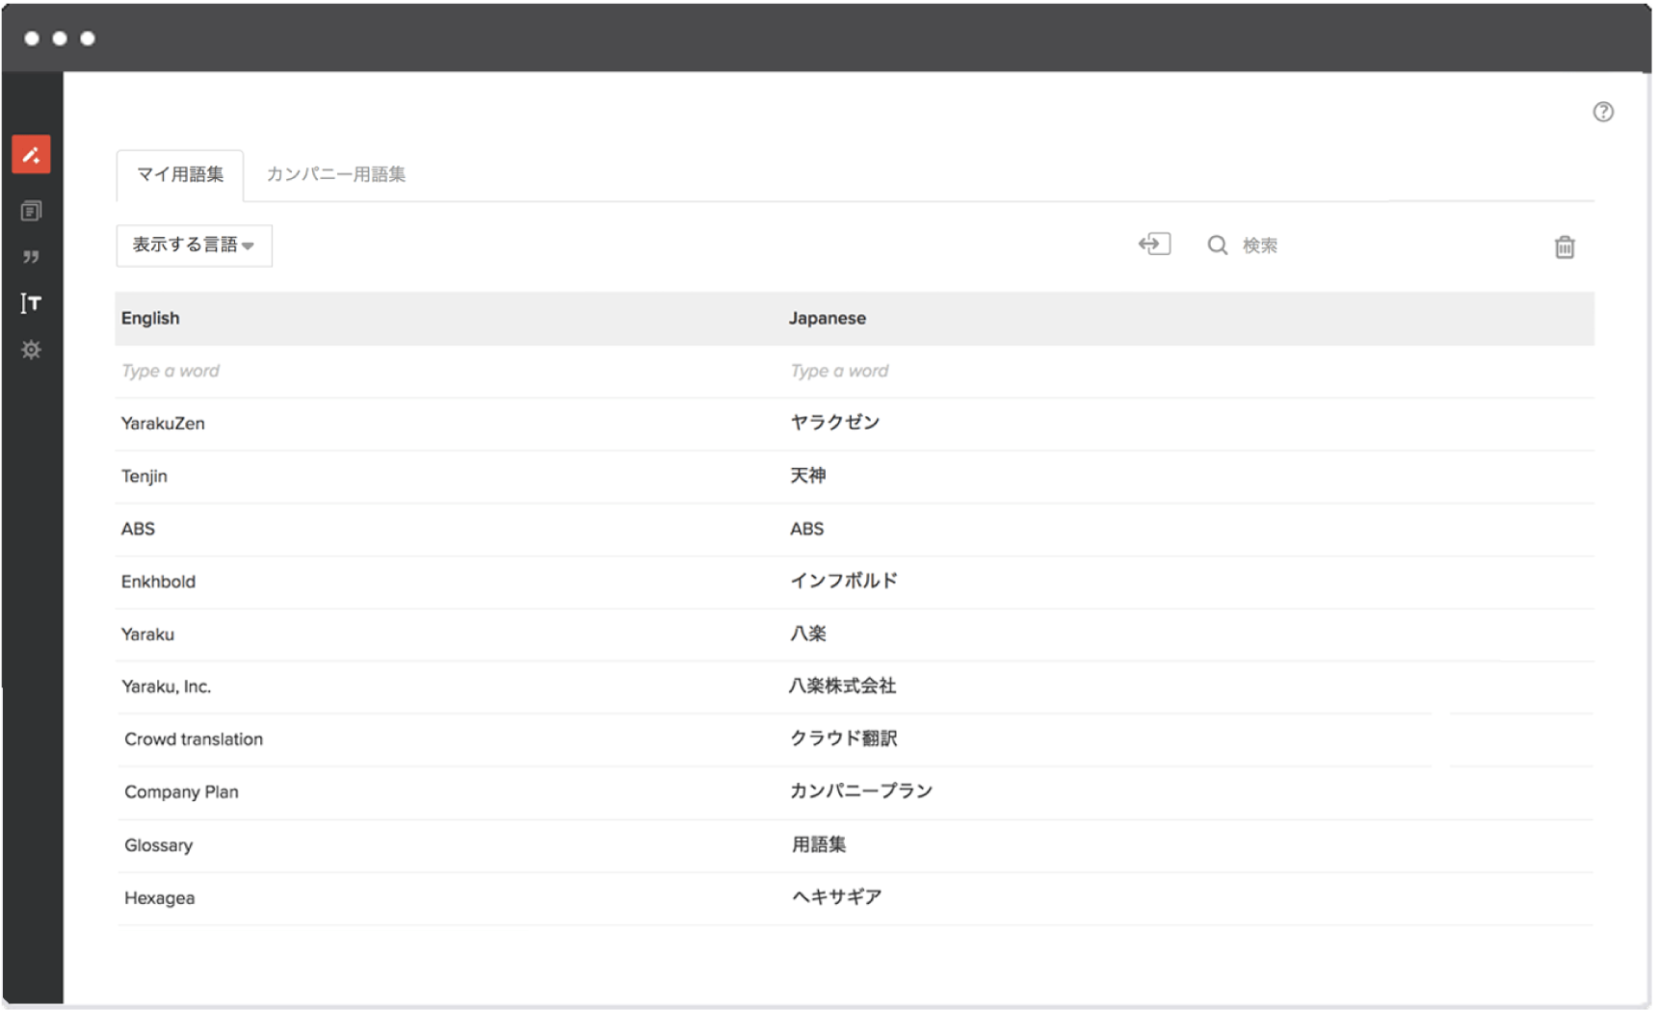Open the red pencil translate icon in sidebar
Viewport: 1658px width, 1010px height.
coord(31,154)
